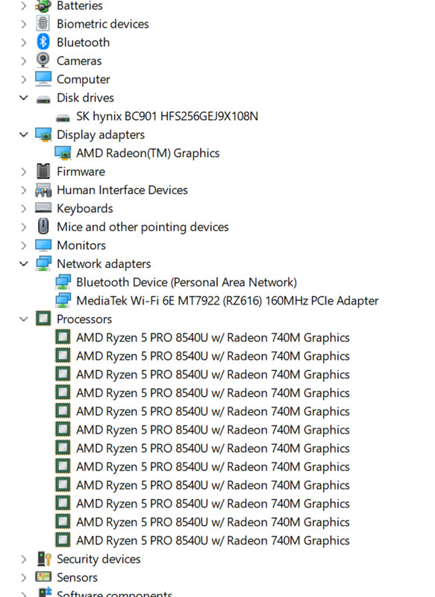Screen dimensions: 435x597
Task: Click the Bluetooth category icon
Action: point(43,42)
